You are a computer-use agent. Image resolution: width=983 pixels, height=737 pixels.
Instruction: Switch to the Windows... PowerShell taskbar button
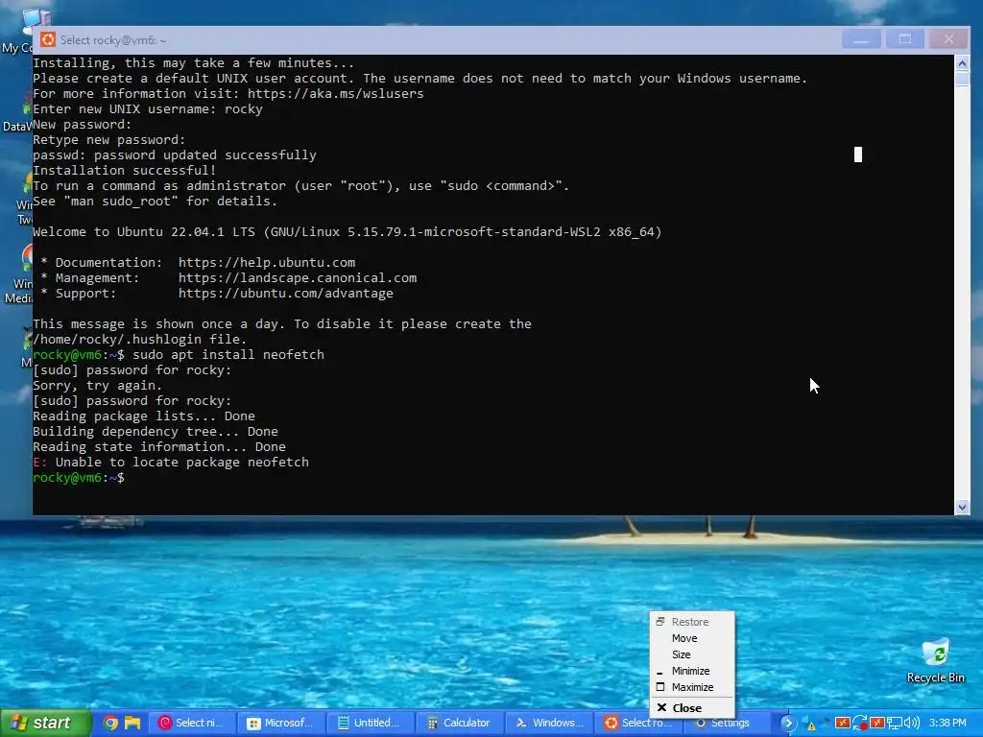click(x=547, y=724)
